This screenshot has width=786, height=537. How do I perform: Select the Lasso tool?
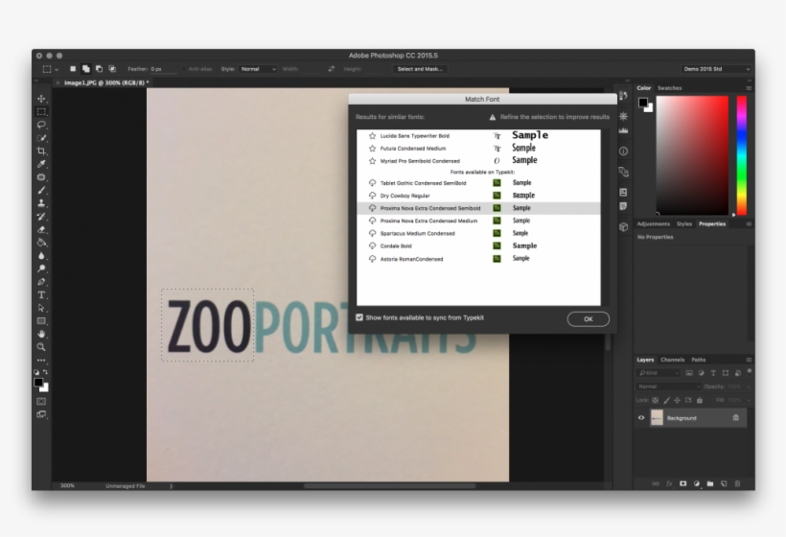tap(41, 125)
